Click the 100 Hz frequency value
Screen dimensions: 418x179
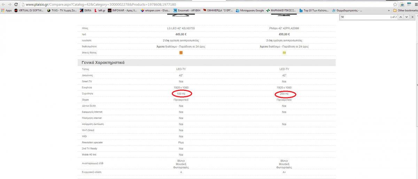tap(181, 94)
